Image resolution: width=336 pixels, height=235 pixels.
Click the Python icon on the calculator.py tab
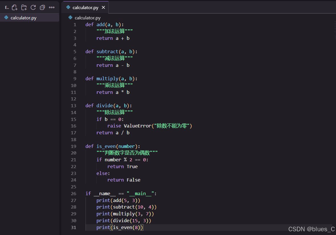68,8
